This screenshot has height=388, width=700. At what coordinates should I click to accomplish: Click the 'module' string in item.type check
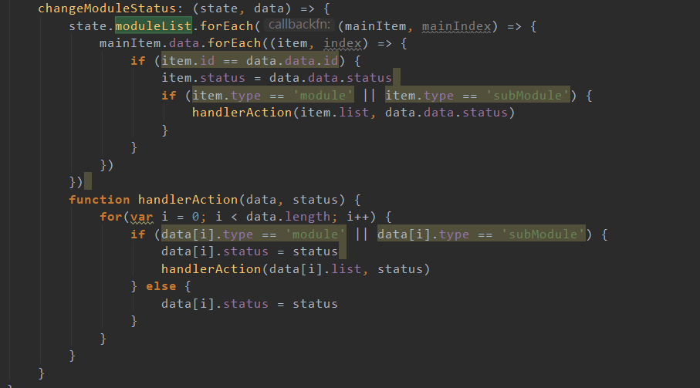(323, 96)
